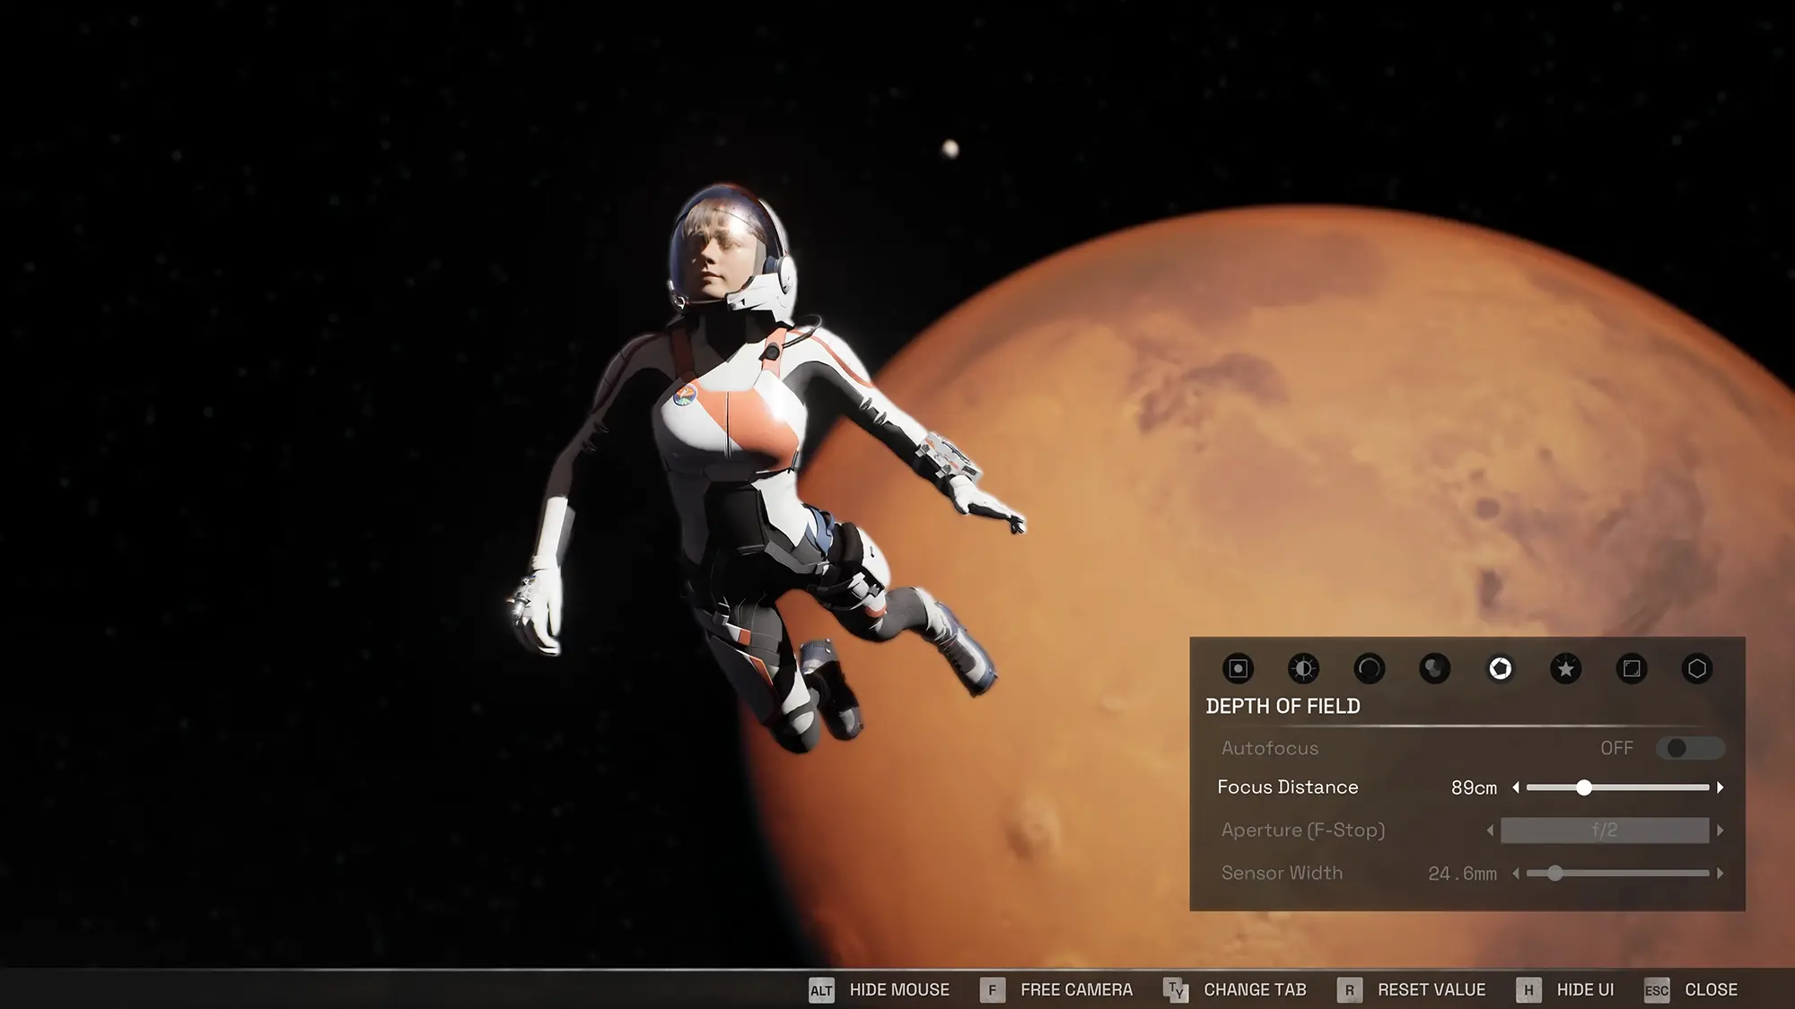Click the Focus Distance slider handle
Screen dimensions: 1795x1009
1584,787
